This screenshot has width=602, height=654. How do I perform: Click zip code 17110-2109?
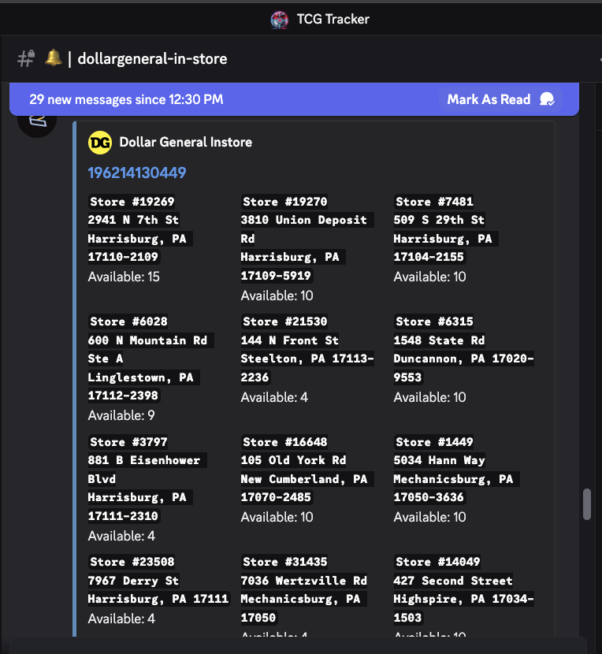[x=123, y=257]
